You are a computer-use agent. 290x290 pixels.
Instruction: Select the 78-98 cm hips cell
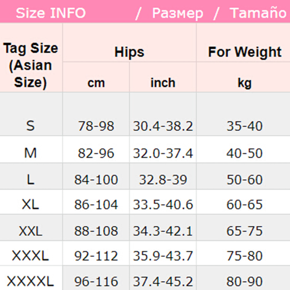point(96,126)
